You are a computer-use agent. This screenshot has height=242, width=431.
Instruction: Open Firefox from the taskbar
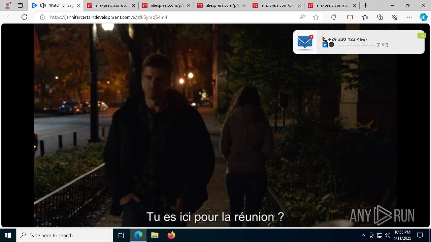click(171, 235)
